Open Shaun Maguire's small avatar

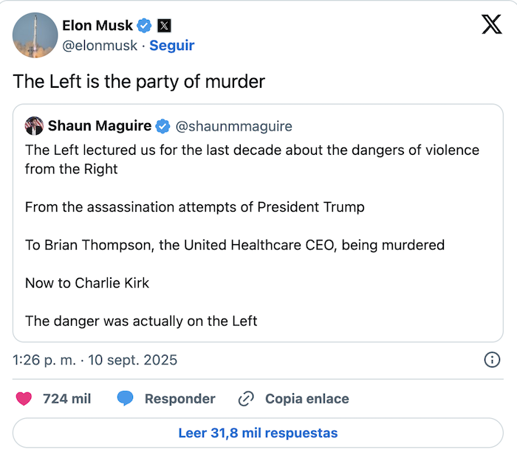[x=34, y=125]
